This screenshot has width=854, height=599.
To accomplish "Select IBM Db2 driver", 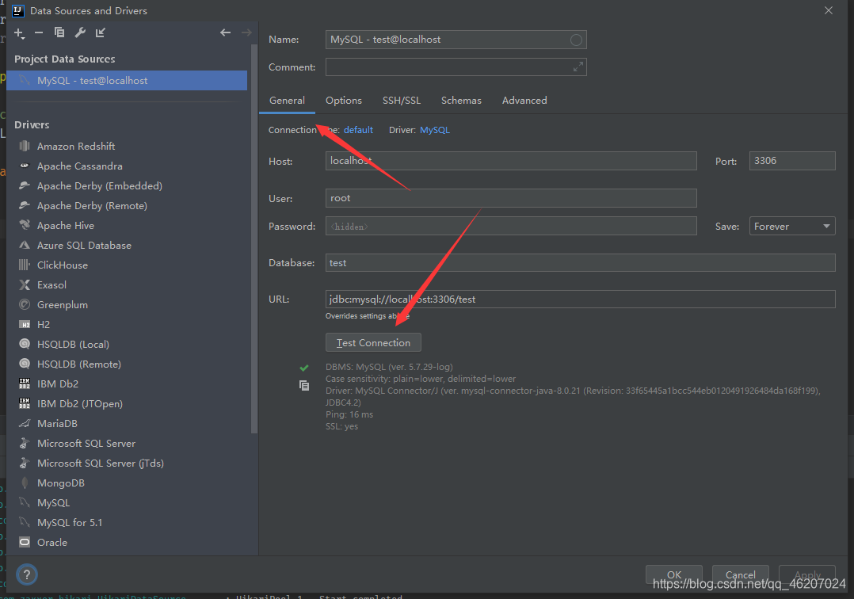I will pos(57,384).
